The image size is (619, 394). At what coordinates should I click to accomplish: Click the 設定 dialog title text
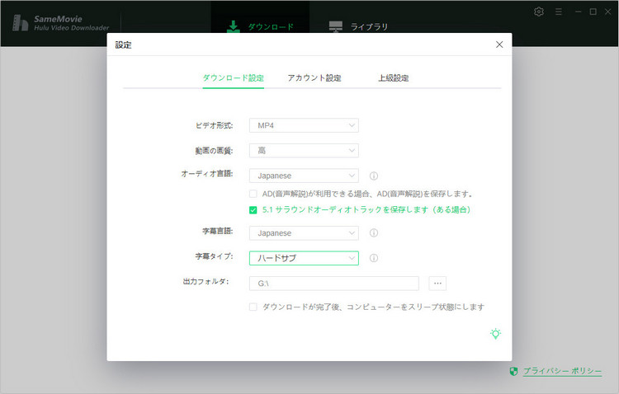tap(123, 45)
